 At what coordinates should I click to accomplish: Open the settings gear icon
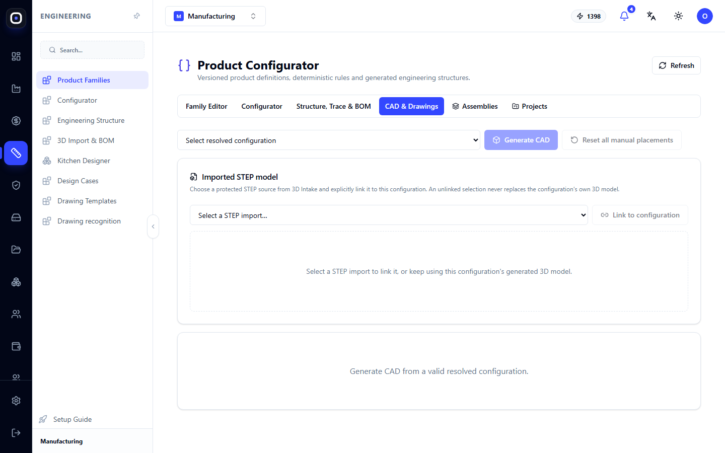(x=16, y=401)
